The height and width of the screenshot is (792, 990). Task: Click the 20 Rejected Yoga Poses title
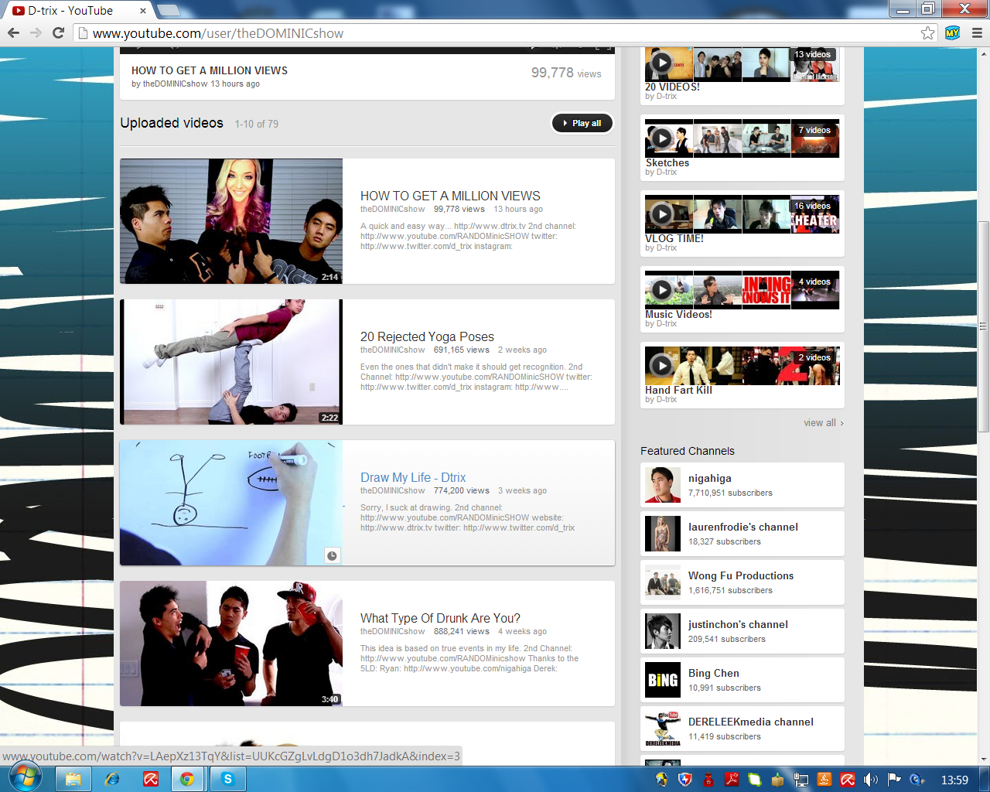point(427,336)
